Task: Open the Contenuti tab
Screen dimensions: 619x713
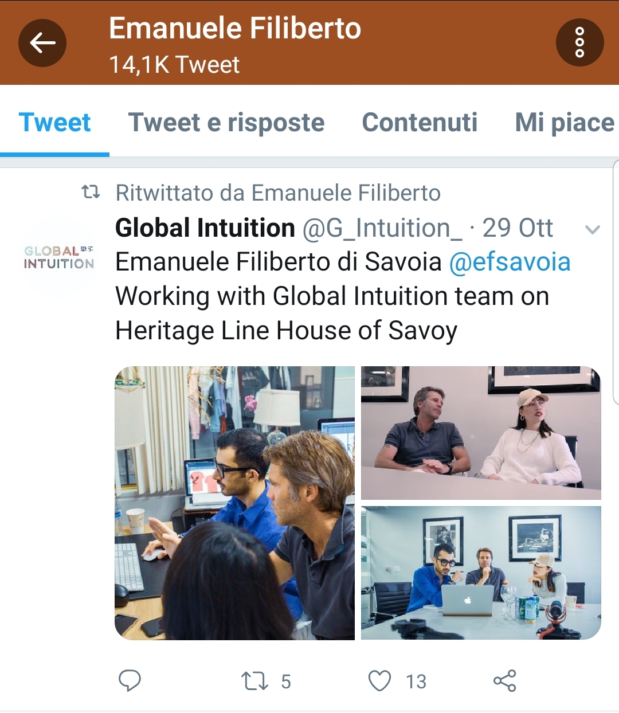Action: [x=420, y=122]
